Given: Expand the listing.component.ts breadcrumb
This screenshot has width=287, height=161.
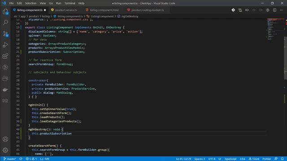Looking at the screenshot, I should pyautogui.click(x=68, y=16).
